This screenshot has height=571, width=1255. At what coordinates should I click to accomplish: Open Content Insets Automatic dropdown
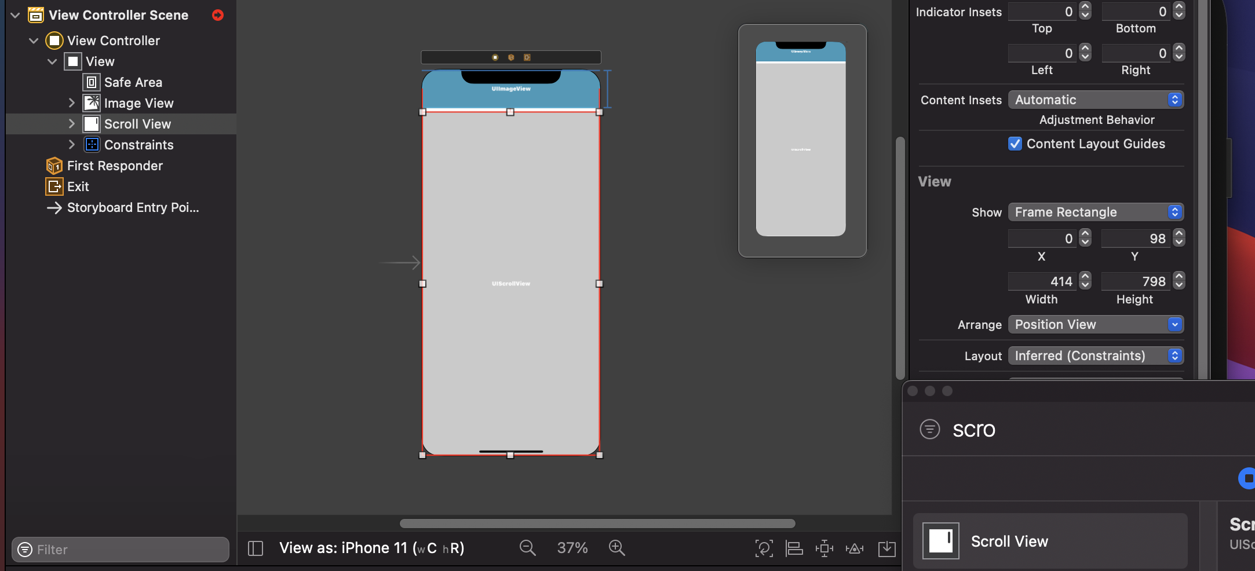point(1096,100)
